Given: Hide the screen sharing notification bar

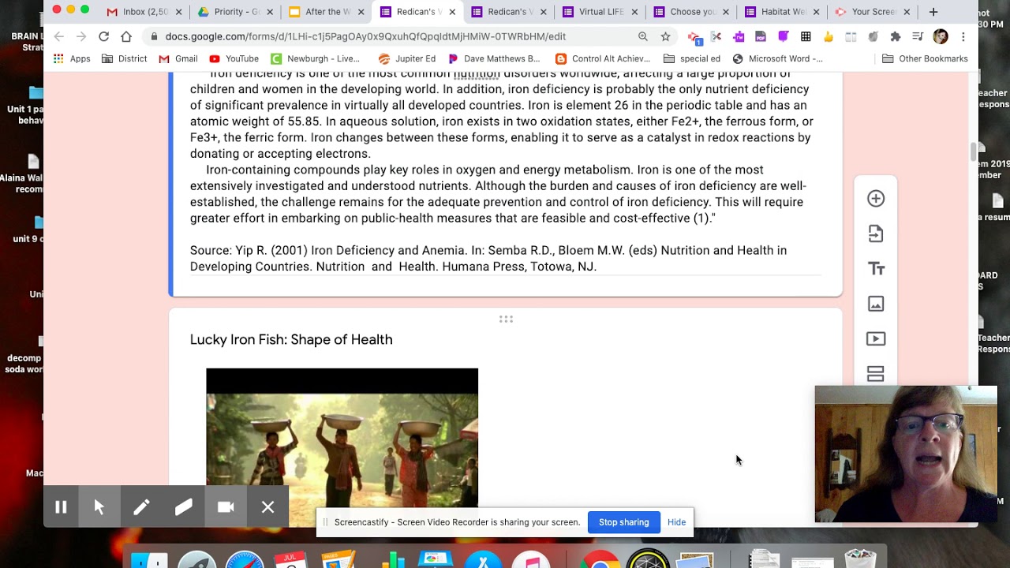Looking at the screenshot, I should pyautogui.click(x=676, y=522).
